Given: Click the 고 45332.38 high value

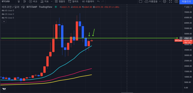Looking at the screenshot, I should [76, 7].
